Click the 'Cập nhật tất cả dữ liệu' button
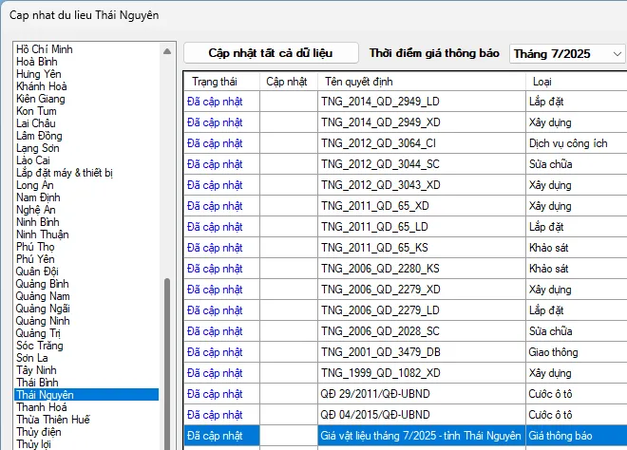 point(270,53)
